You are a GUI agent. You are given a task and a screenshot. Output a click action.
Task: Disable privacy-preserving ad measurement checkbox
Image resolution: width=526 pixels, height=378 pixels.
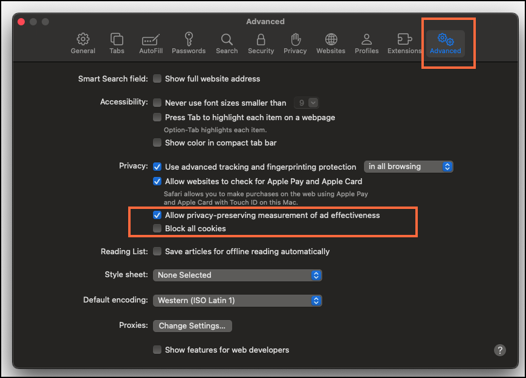tap(157, 215)
